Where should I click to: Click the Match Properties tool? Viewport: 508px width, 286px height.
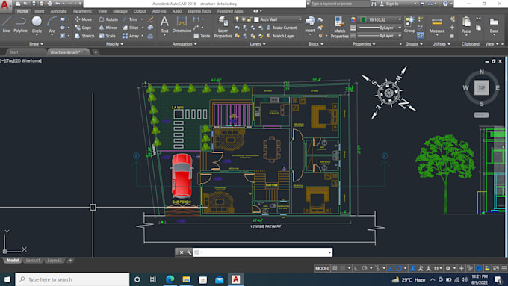tap(339, 27)
